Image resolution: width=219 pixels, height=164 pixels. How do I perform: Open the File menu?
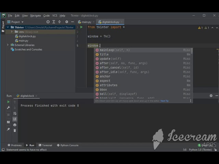click(10, 15)
